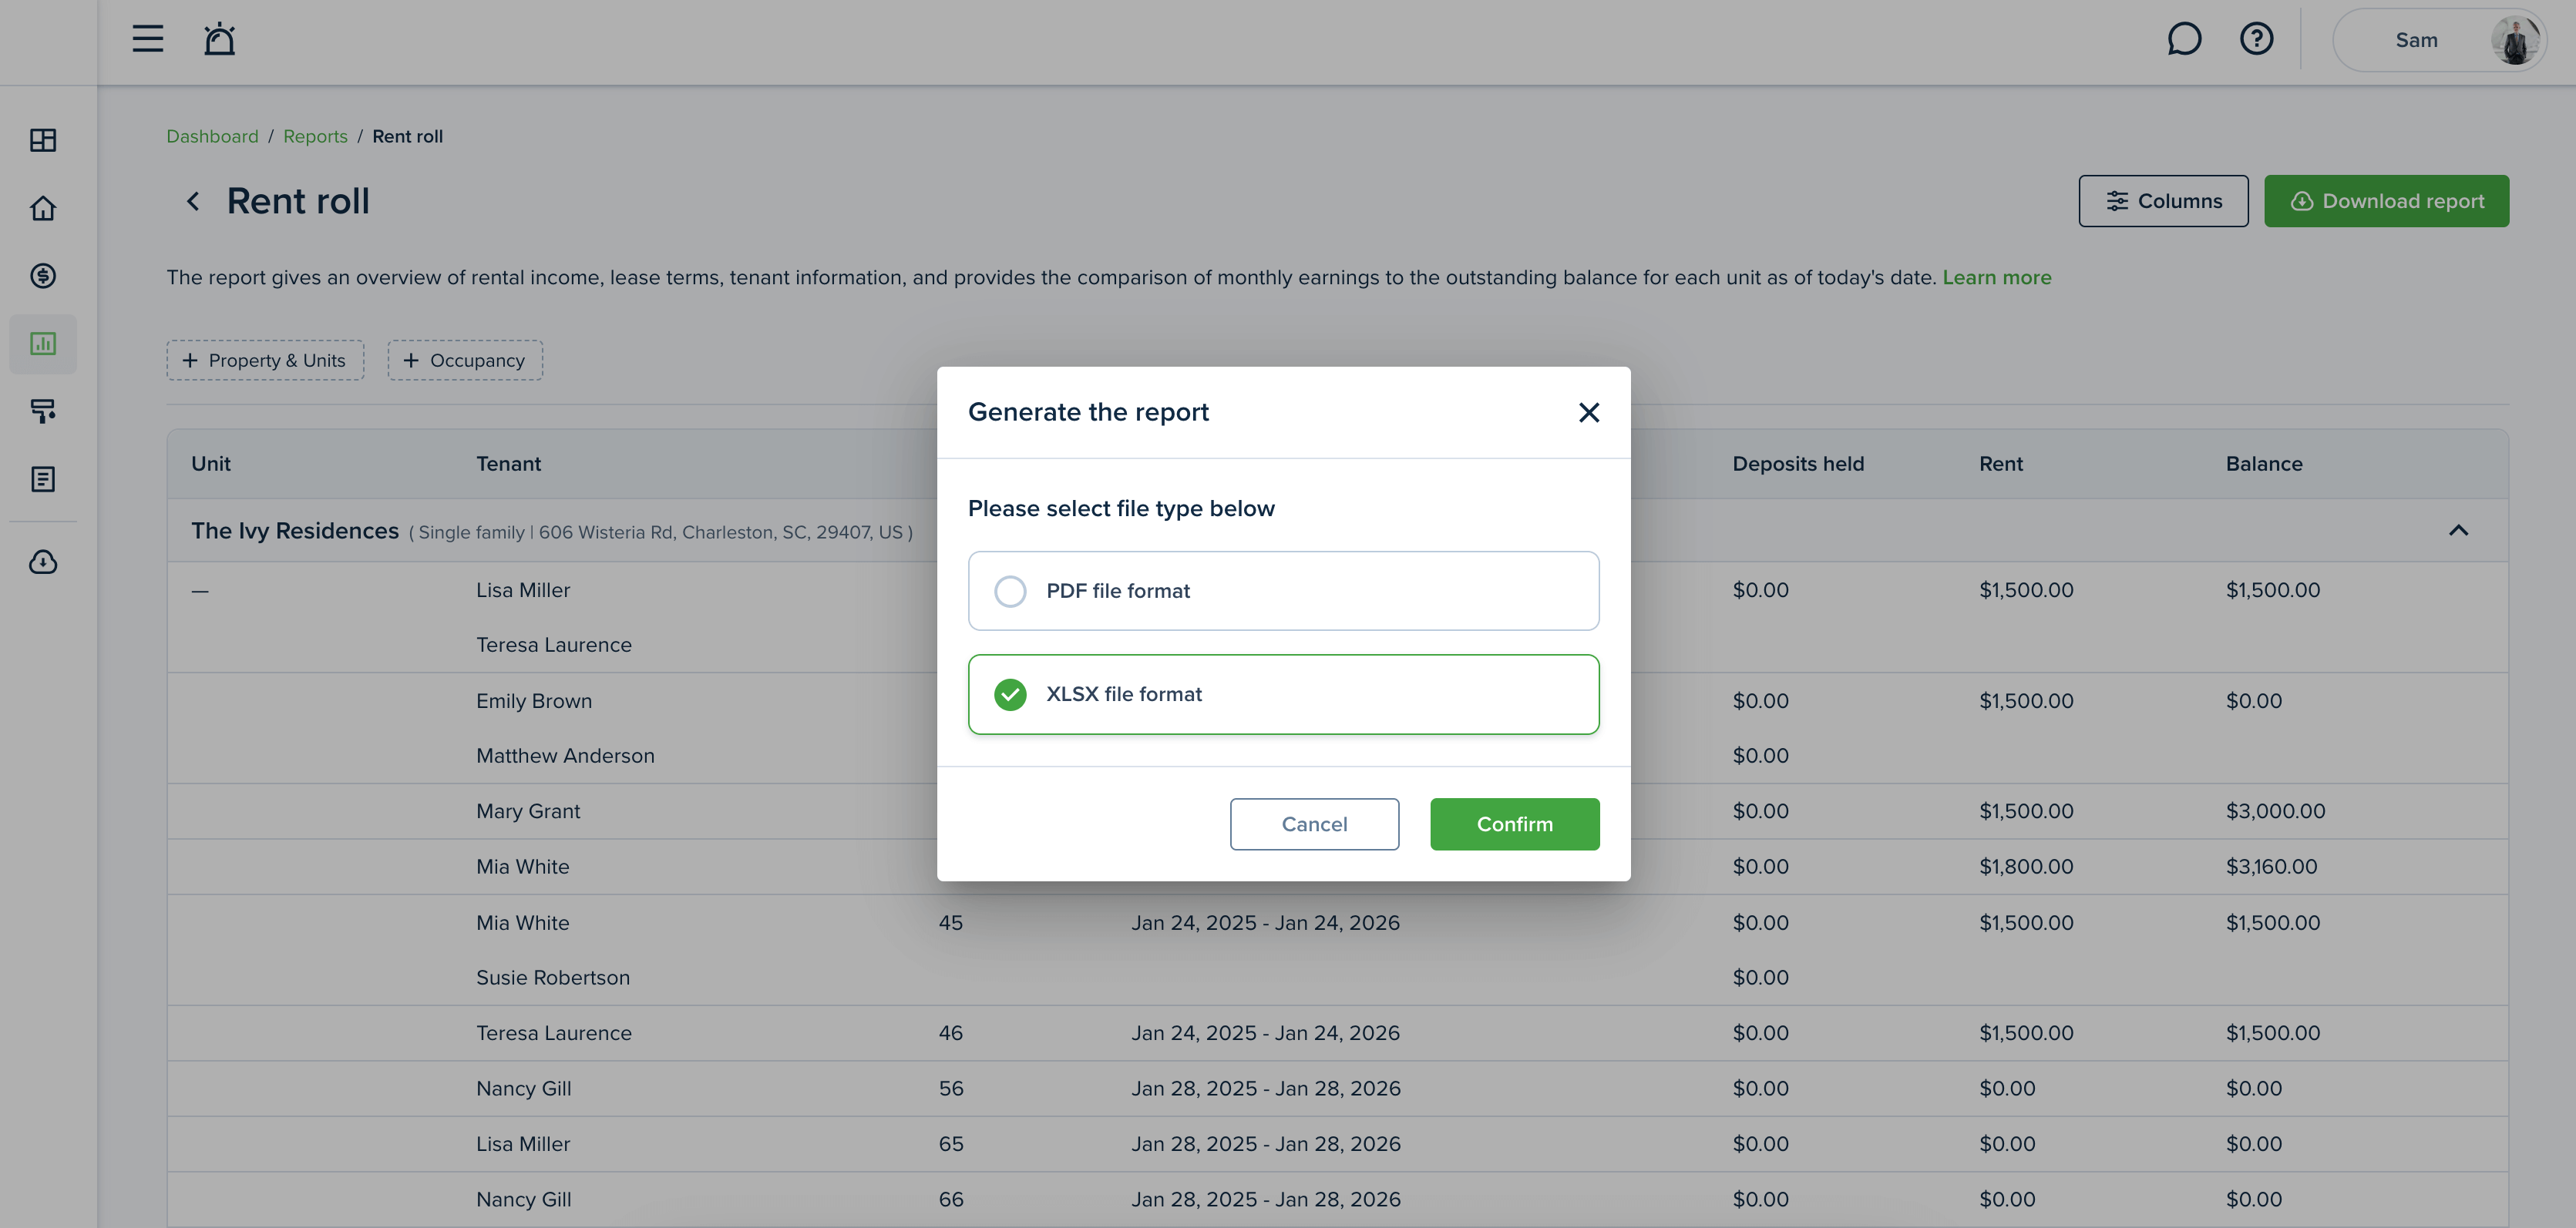Open the help question mark icon

tap(2256, 39)
